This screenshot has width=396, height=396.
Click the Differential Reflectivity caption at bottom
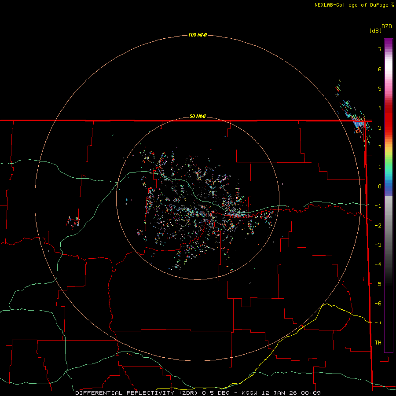pyautogui.click(x=198, y=393)
